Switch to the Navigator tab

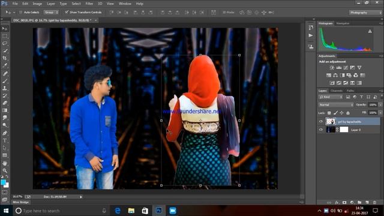(x=343, y=23)
